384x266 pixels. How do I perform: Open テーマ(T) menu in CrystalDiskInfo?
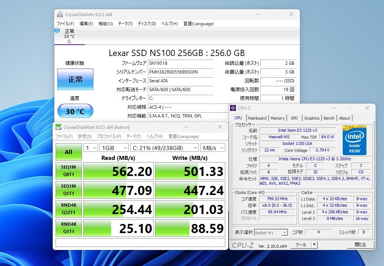coord(125,24)
